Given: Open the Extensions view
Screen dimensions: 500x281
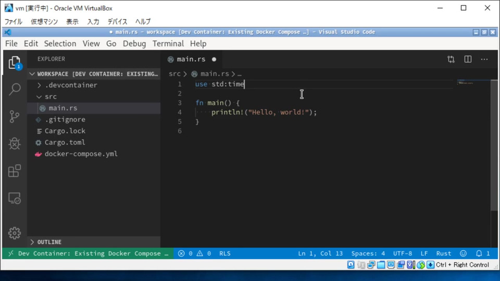Looking at the screenshot, I should [15, 171].
